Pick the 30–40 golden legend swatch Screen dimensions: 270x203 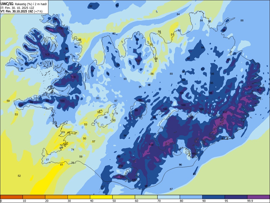coord(79,197)
